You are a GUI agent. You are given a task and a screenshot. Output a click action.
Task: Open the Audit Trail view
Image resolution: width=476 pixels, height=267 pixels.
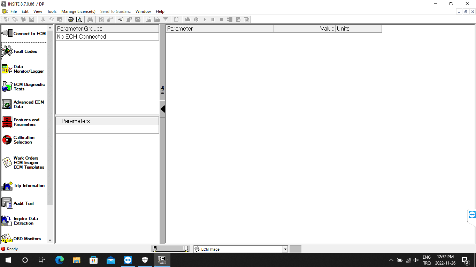(24, 203)
